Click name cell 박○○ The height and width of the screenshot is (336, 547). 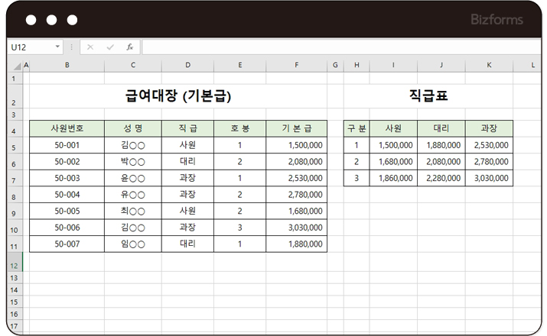click(133, 162)
